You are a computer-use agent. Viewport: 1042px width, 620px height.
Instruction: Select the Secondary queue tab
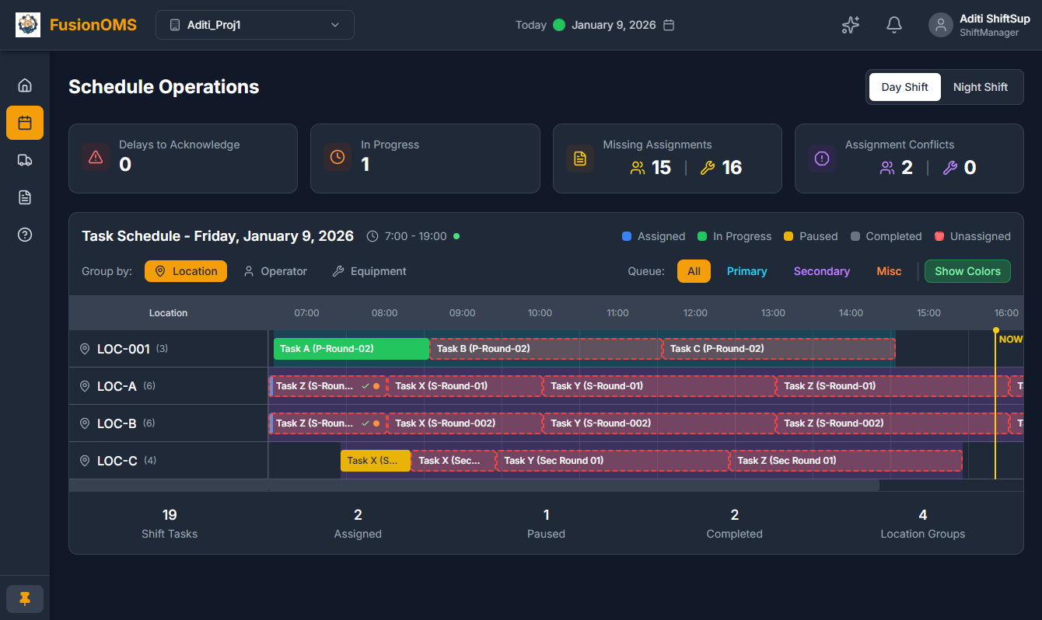pos(821,271)
